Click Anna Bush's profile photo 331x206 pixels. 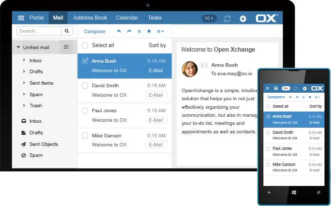[x=190, y=69]
